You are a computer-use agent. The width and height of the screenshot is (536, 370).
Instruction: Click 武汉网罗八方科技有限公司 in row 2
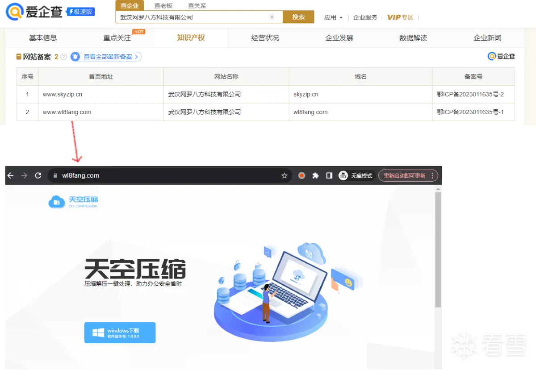[205, 112]
